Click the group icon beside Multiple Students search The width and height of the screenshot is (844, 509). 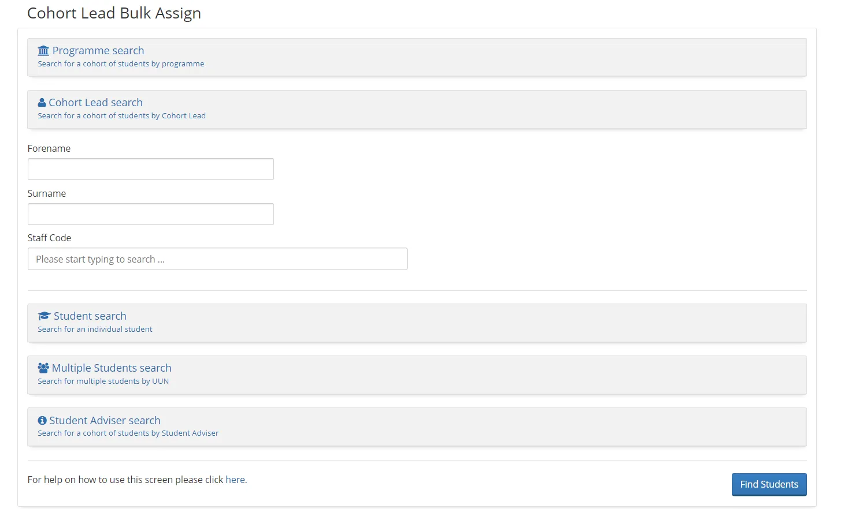(43, 368)
